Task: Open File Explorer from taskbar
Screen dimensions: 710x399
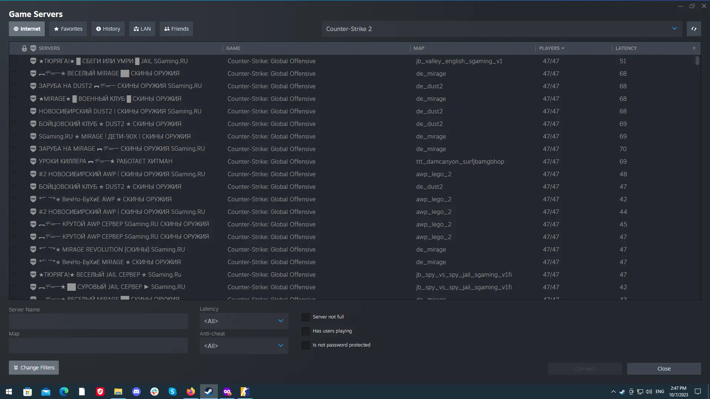Action: coord(118,392)
